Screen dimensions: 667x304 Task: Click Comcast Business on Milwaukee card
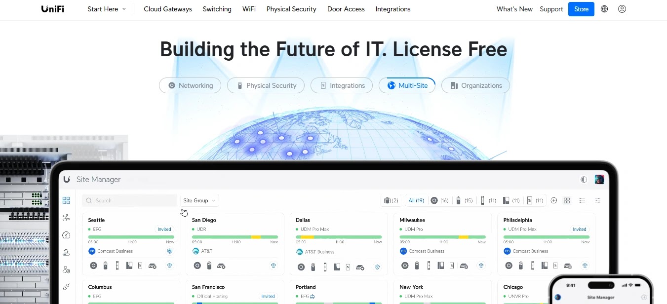[x=427, y=251]
